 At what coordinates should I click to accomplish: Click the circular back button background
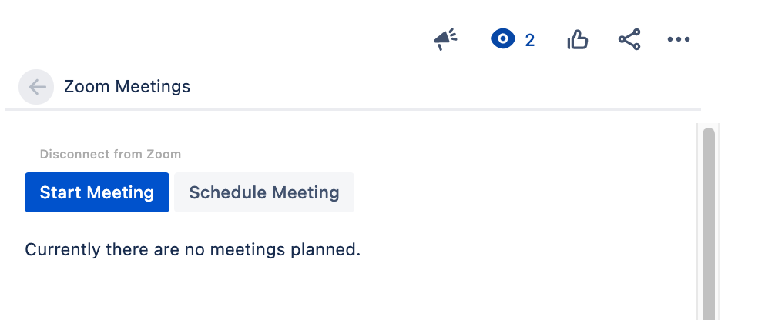pyautogui.click(x=36, y=87)
